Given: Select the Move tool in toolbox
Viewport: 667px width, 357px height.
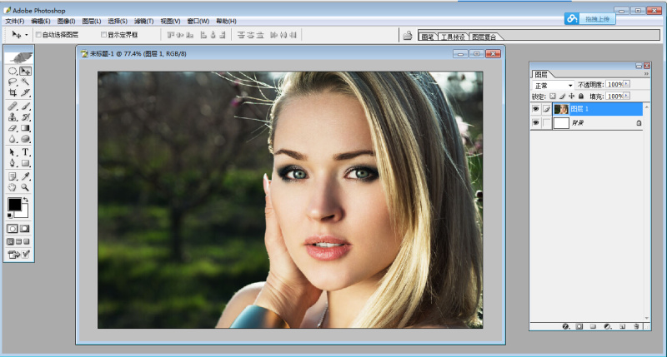Looking at the screenshot, I should (x=26, y=71).
